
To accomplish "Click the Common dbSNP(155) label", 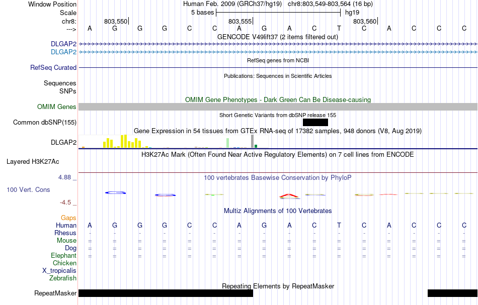I will click(x=45, y=123).
